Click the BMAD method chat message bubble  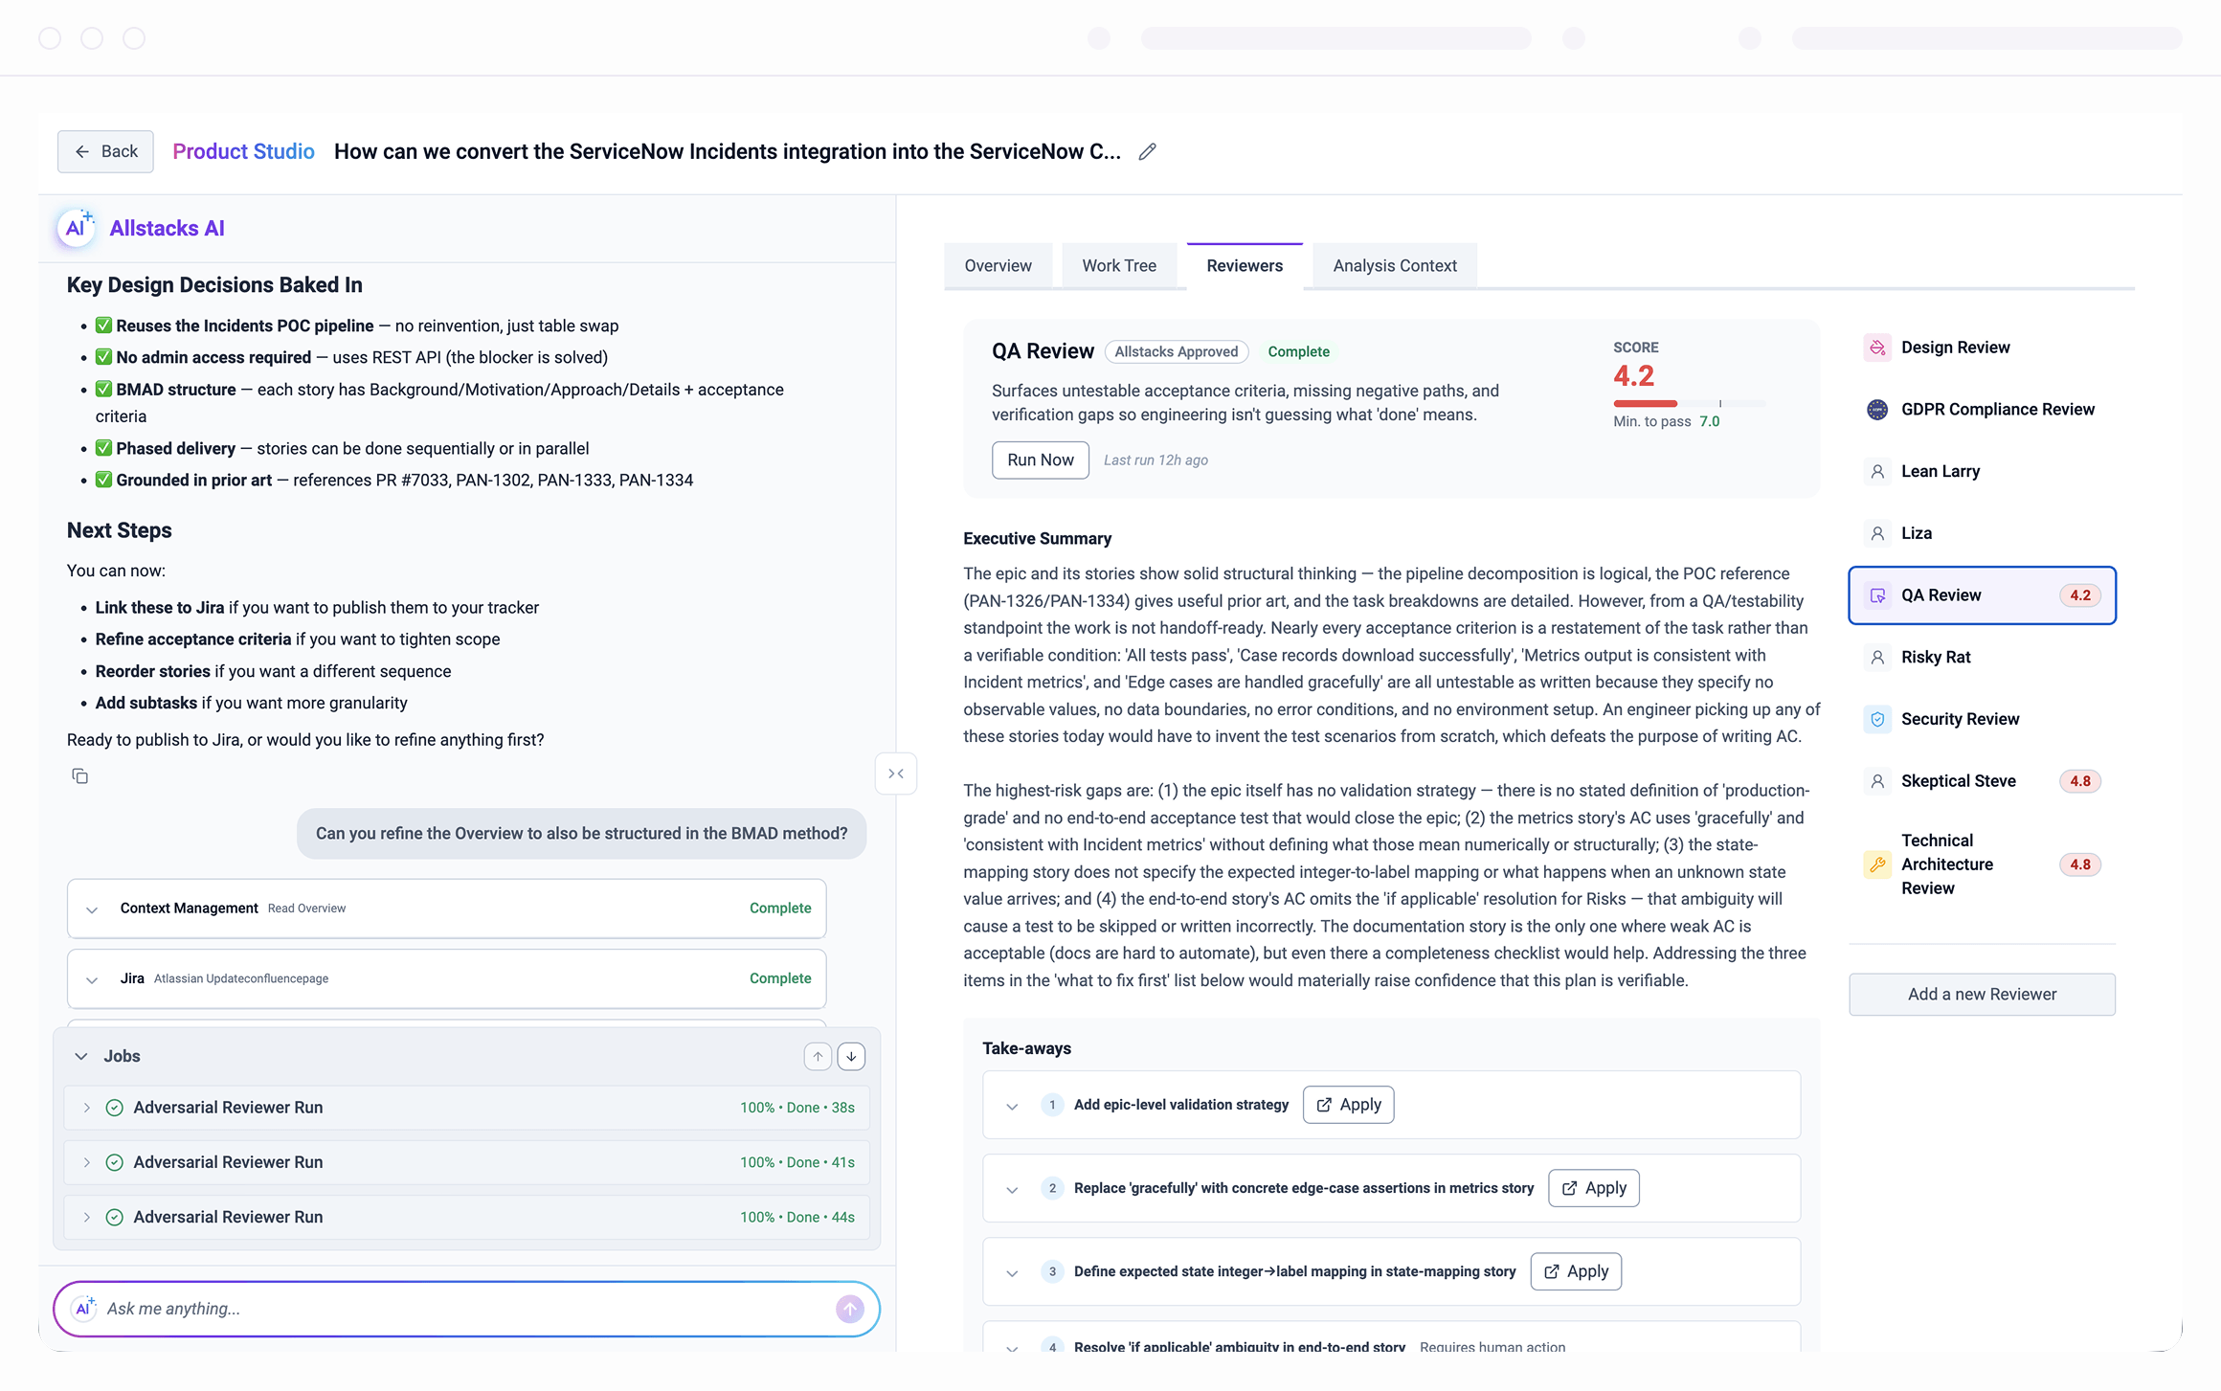click(581, 833)
